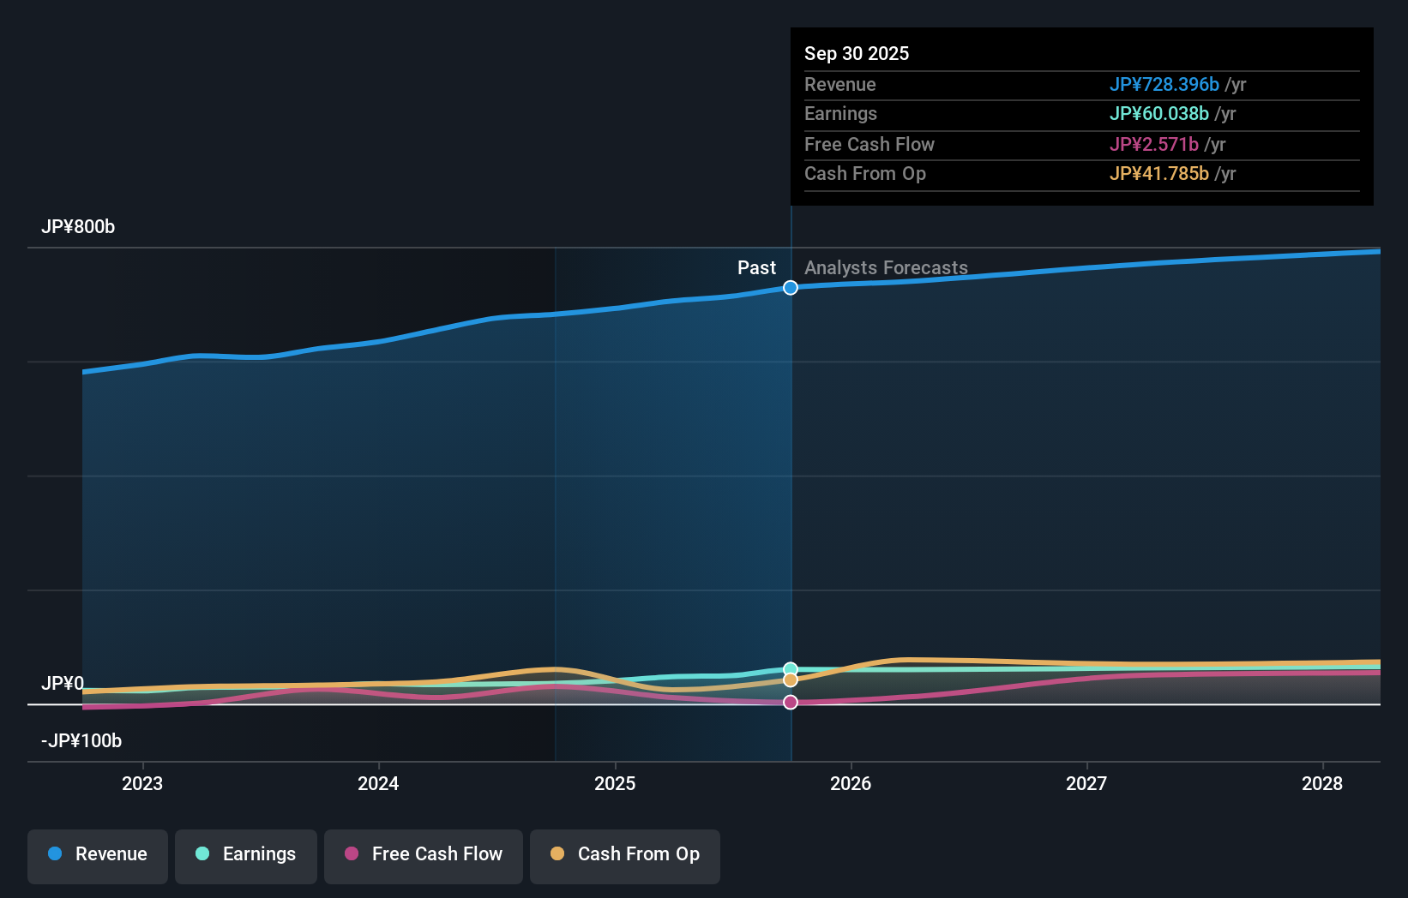Click the vertical Past/Forecast divider line
This screenshot has height=898, width=1408.
pyautogui.click(x=790, y=514)
